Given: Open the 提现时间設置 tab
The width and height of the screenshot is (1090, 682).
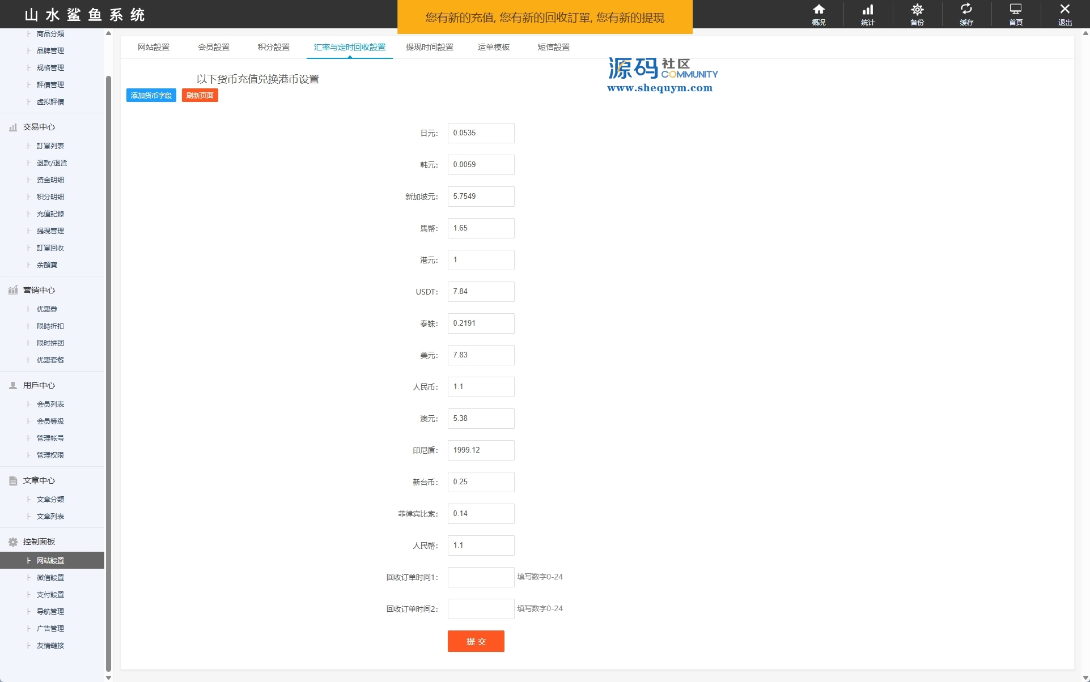Looking at the screenshot, I should coord(429,47).
